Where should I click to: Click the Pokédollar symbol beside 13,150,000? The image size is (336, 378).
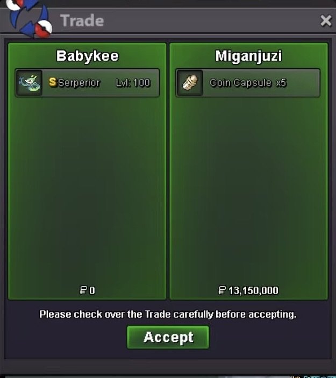point(221,290)
